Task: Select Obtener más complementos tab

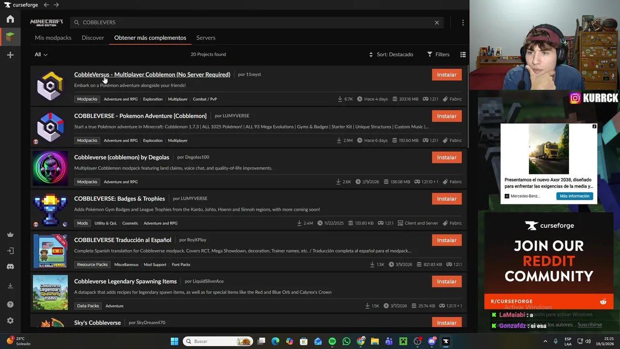Action: 150,38
